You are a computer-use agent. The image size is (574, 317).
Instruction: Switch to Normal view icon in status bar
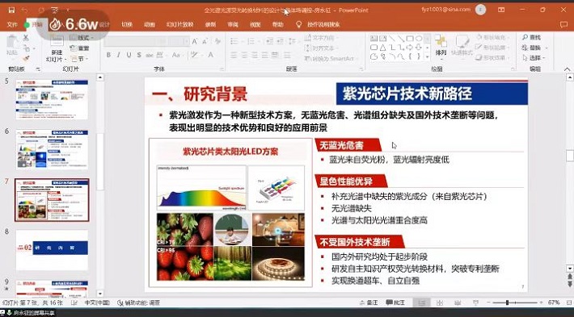pyautogui.click(x=422, y=302)
